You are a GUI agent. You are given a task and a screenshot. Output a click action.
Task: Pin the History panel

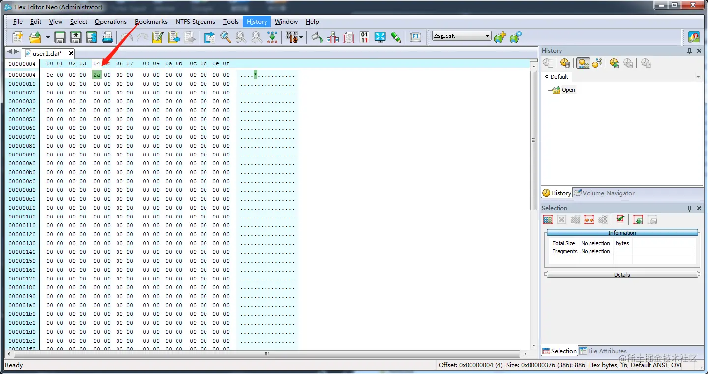(x=690, y=51)
